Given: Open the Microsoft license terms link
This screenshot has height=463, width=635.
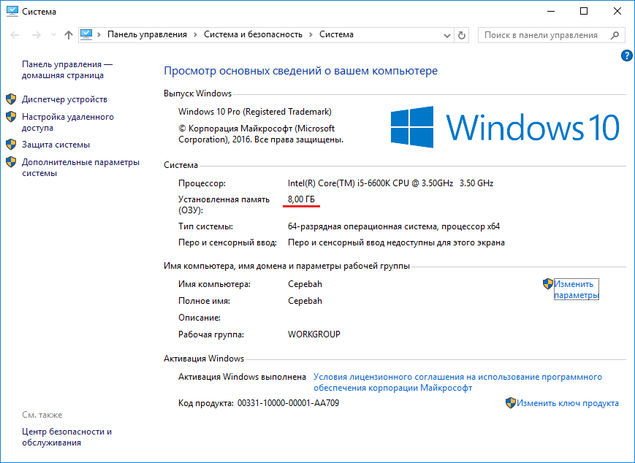Looking at the screenshot, I should point(457,382).
